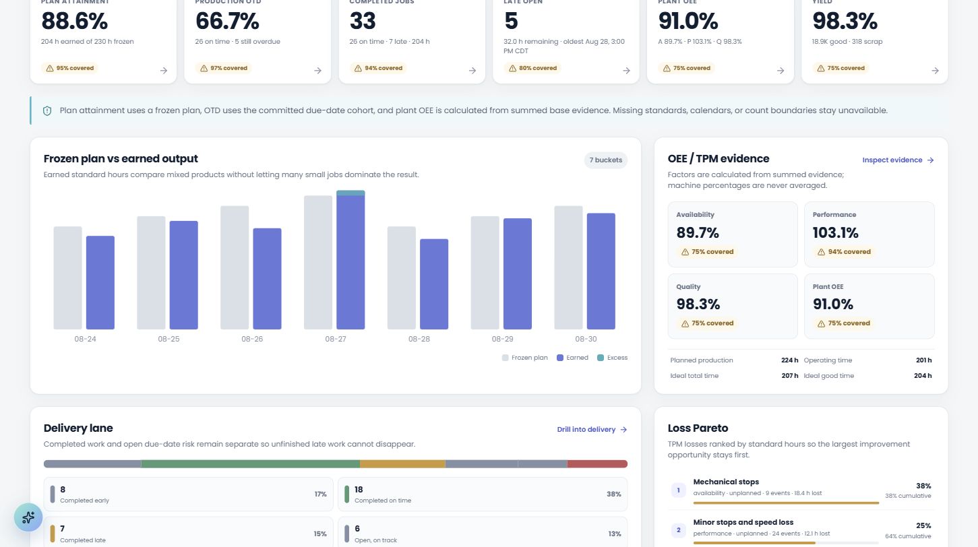Image resolution: width=978 pixels, height=547 pixels.
Task: Select the 6 Open, on track tile
Action: (x=483, y=532)
